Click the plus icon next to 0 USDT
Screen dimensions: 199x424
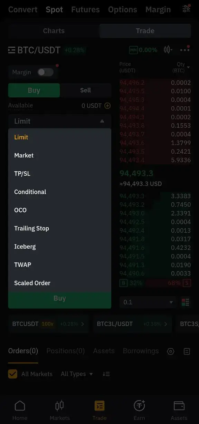coord(107,106)
